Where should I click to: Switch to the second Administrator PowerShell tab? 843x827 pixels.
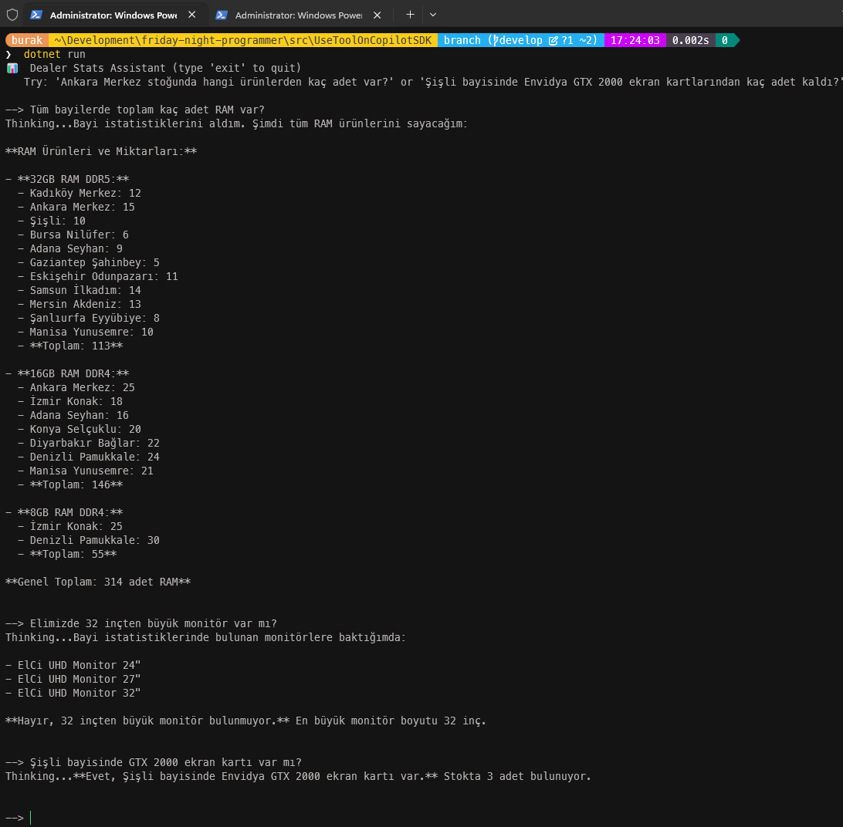coord(298,15)
